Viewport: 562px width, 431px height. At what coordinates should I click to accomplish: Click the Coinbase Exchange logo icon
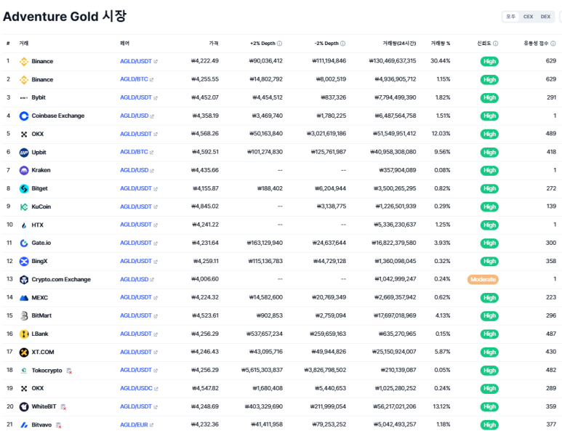tap(24, 116)
